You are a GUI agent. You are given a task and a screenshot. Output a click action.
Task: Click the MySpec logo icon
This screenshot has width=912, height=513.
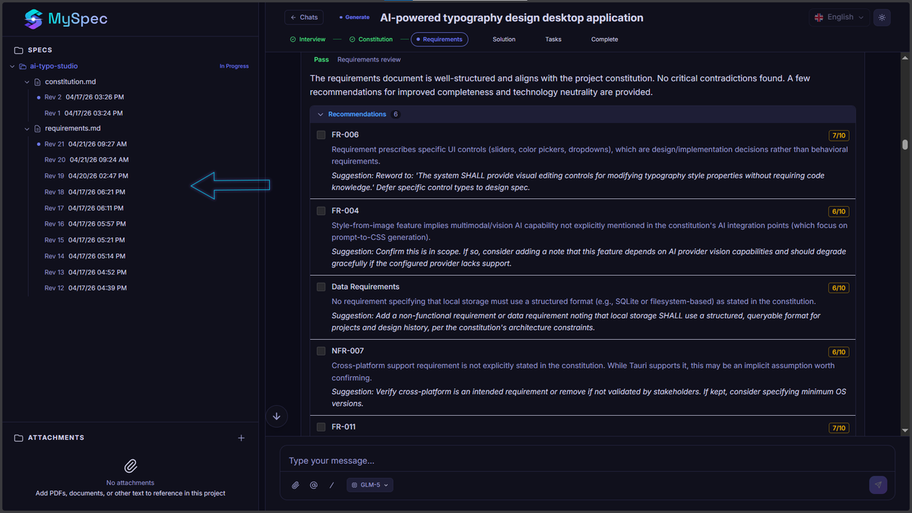(x=33, y=18)
